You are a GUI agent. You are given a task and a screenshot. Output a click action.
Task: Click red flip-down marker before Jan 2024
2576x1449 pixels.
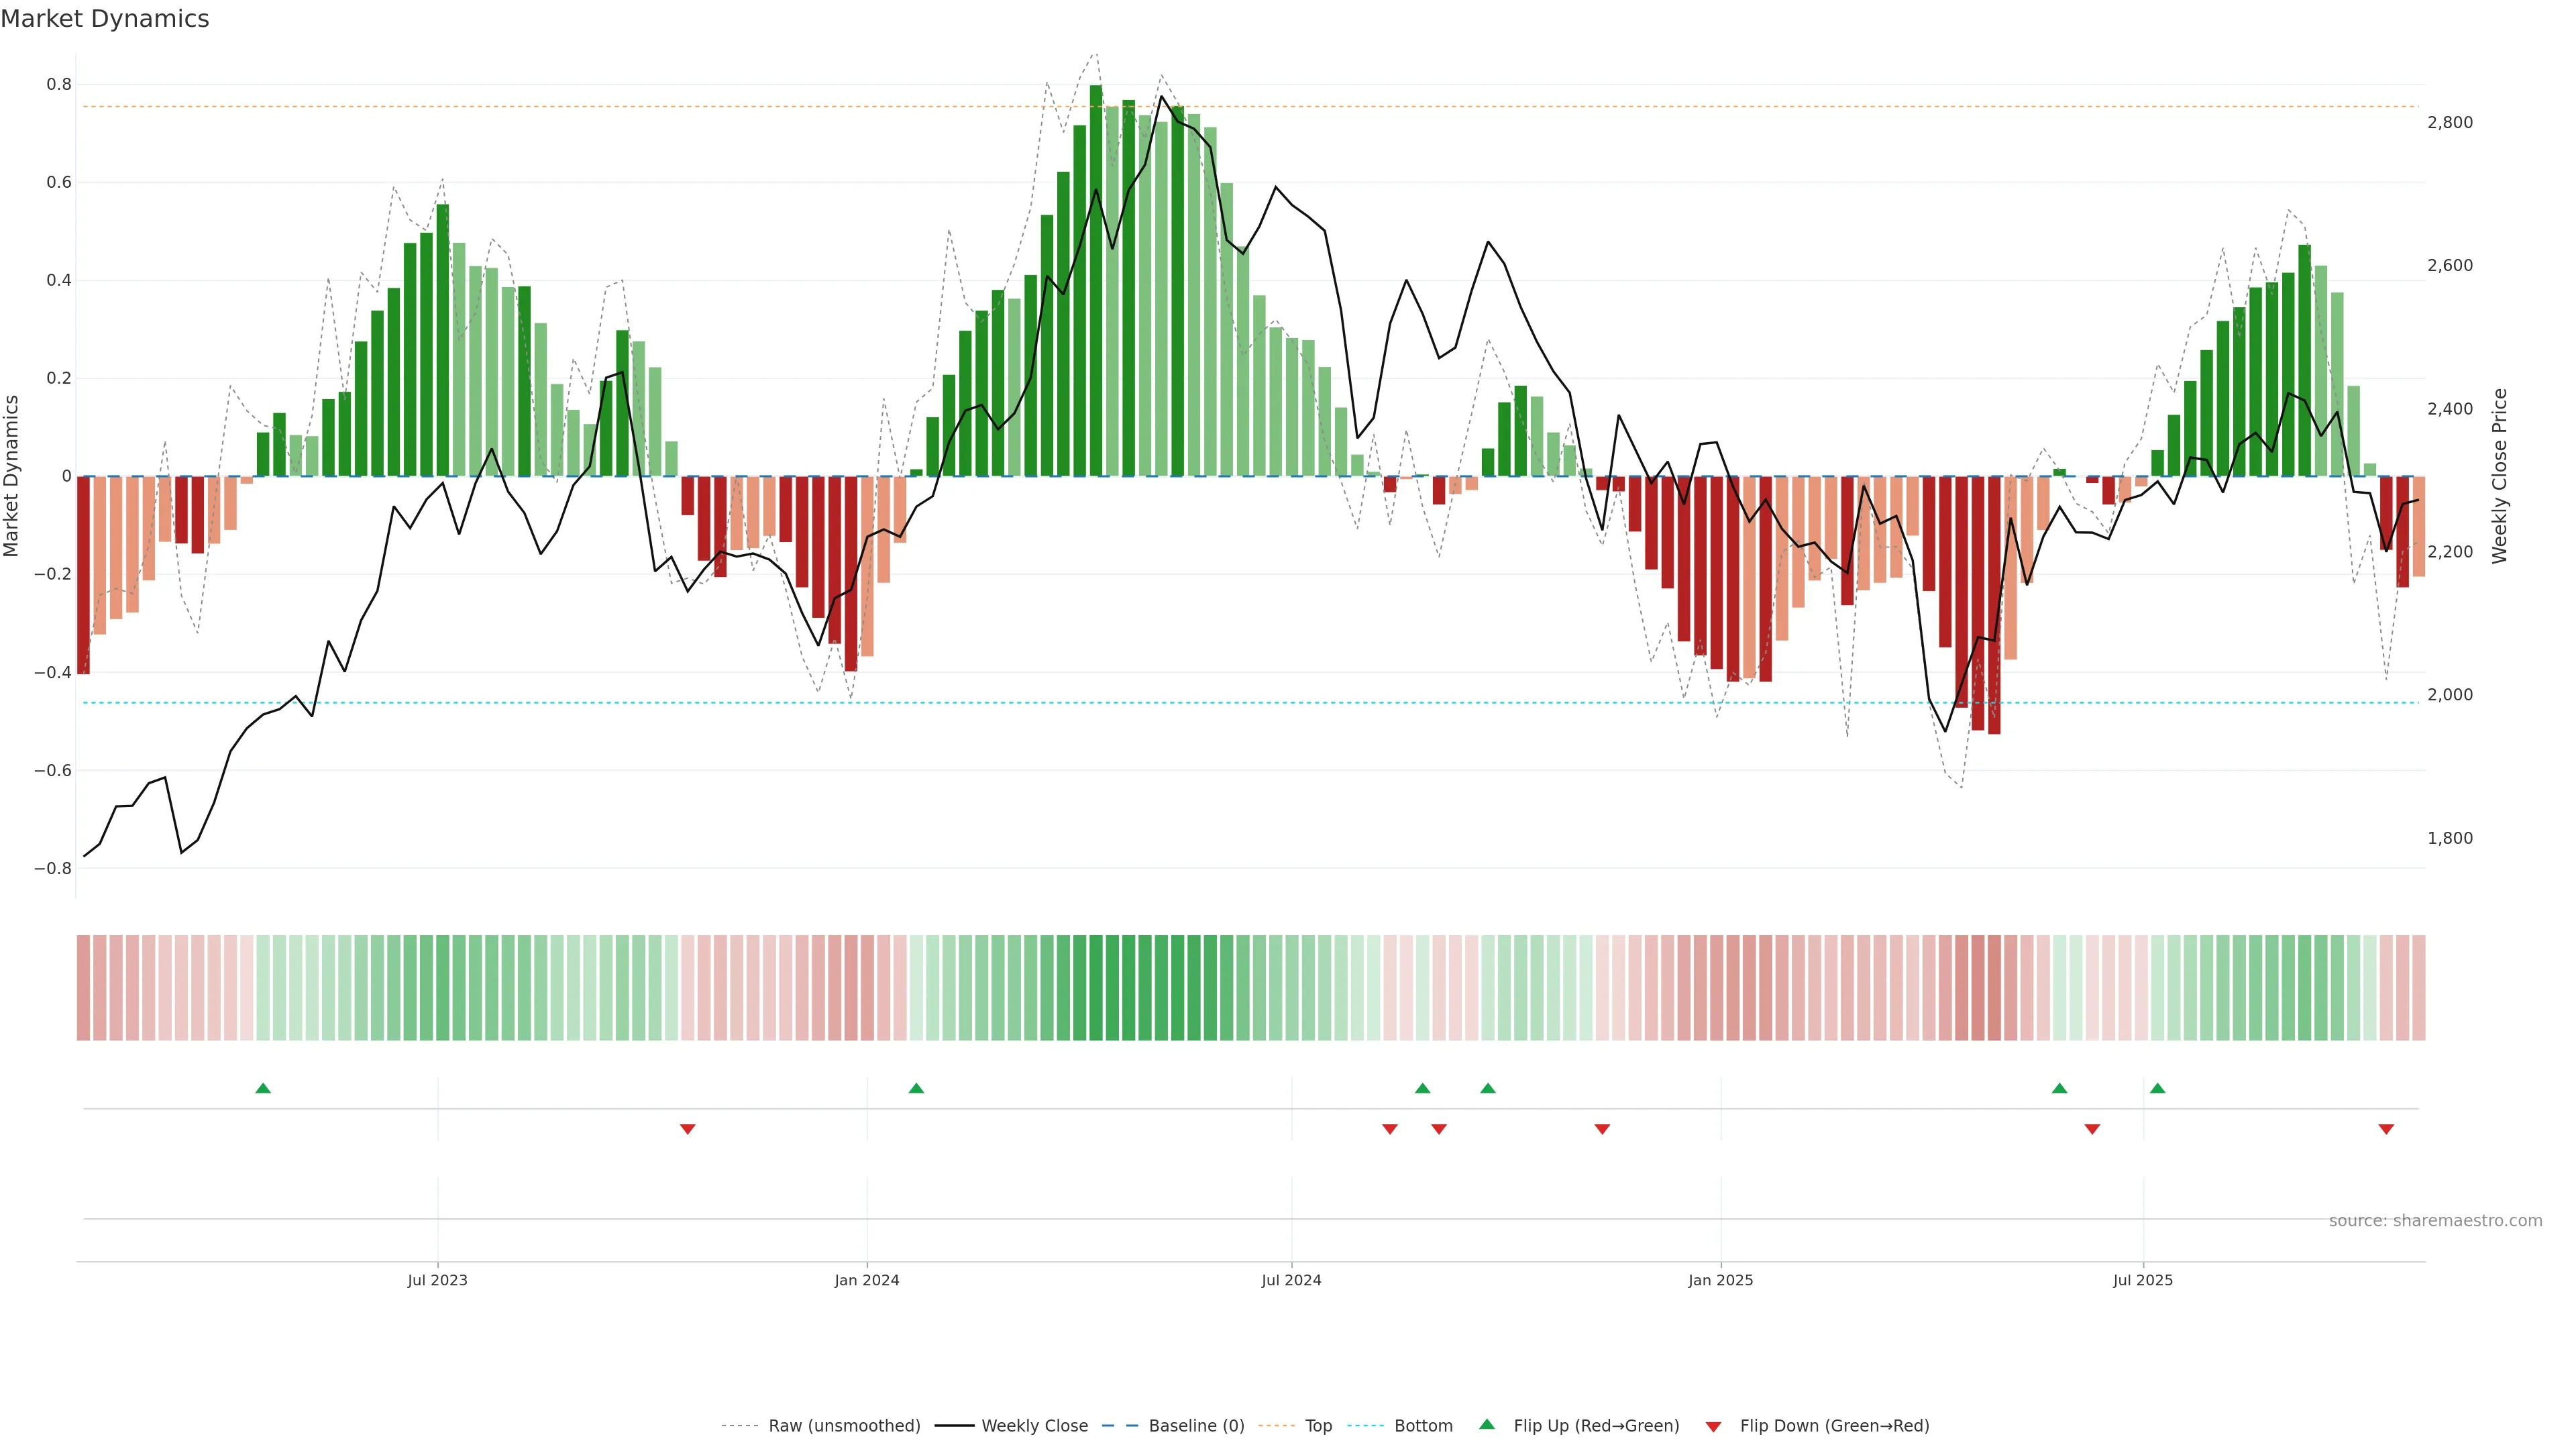click(687, 1129)
